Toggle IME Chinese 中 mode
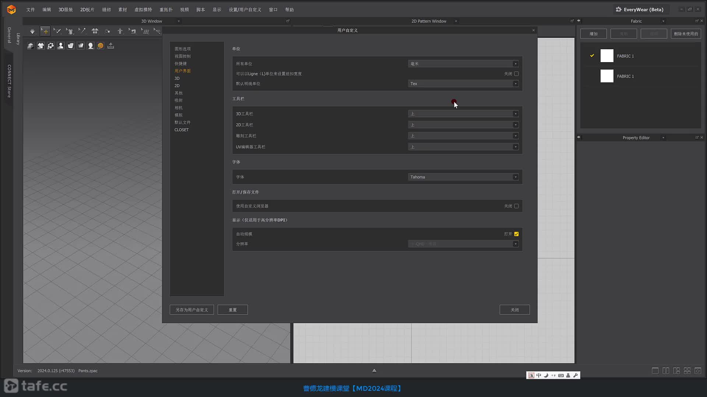The height and width of the screenshot is (397, 707). click(539, 375)
